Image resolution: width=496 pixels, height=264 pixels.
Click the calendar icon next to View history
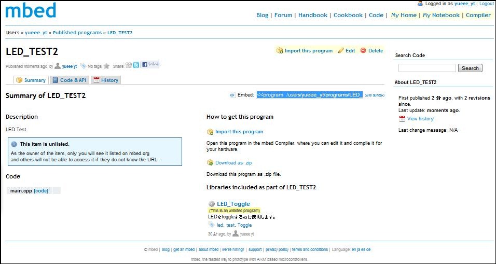[x=402, y=119]
